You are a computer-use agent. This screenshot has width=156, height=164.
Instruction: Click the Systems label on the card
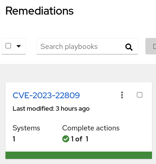tap(26, 128)
